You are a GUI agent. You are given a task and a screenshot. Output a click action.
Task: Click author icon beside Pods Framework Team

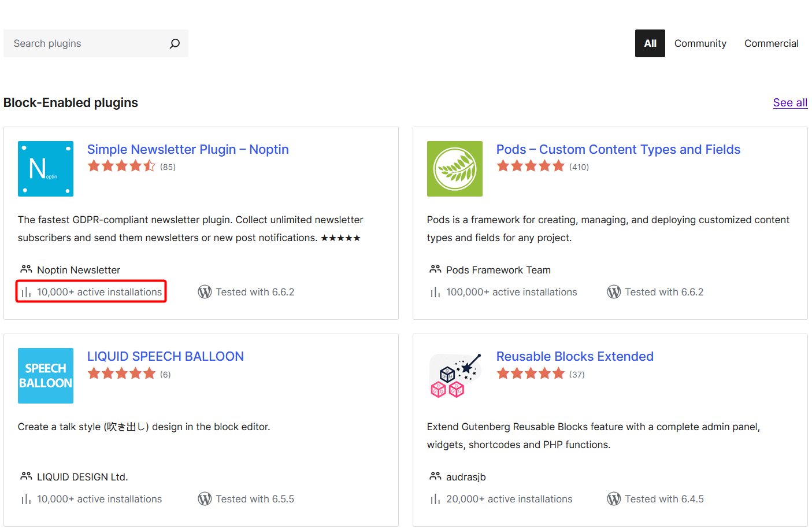pos(435,269)
